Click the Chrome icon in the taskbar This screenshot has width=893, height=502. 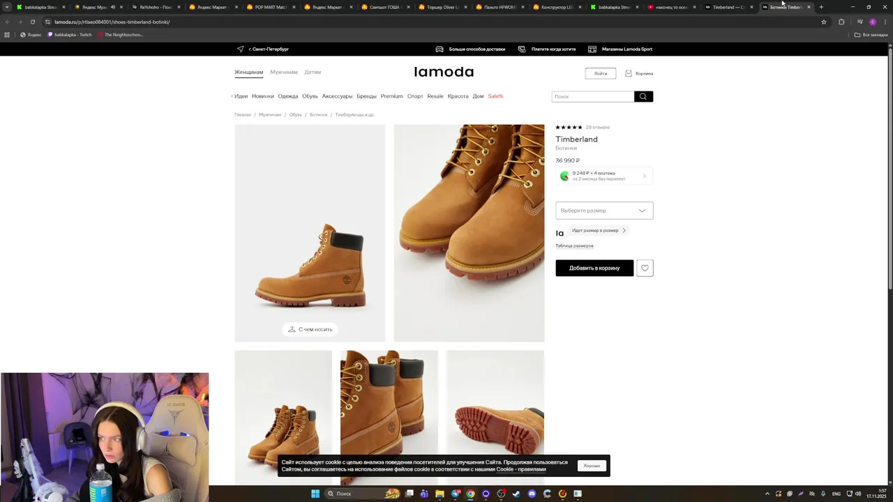470,494
